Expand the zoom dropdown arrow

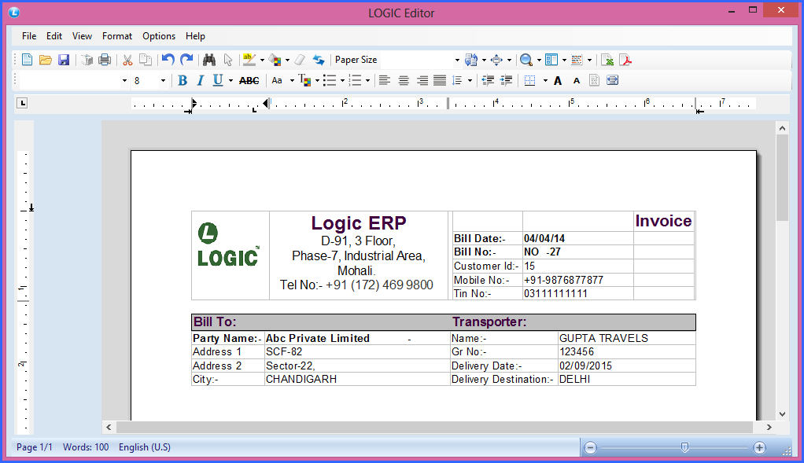(539, 60)
